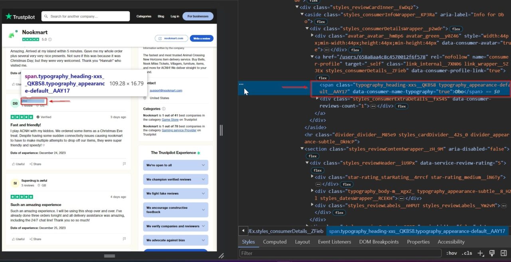Click the Verified check badge on Dbo's review
This screenshot has width=511, height=262.
38,117
